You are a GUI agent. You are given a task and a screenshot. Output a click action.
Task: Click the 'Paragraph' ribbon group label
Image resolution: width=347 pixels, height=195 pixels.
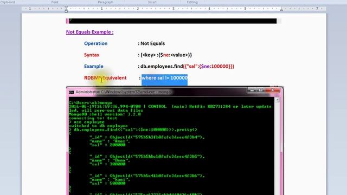tap(106, 2)
